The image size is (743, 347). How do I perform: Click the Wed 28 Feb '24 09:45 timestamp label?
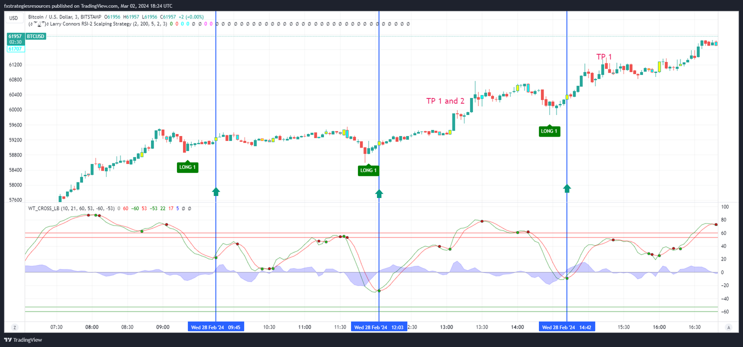click(x=215, y=326)
